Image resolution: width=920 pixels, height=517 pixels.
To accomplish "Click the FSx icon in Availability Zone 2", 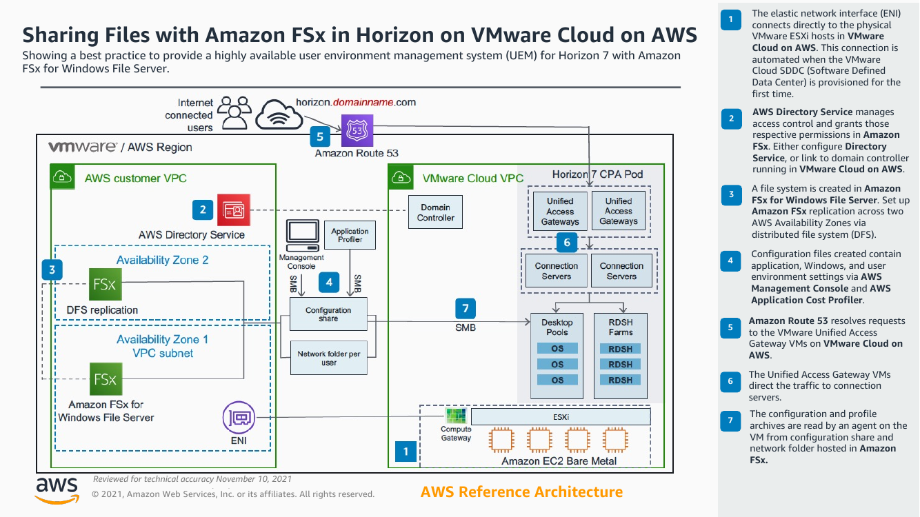I will click(x=106, y=284).
